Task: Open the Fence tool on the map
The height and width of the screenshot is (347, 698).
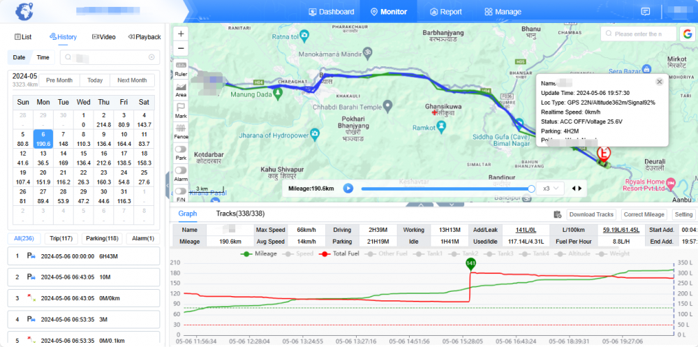Action: tap(181, 131)
